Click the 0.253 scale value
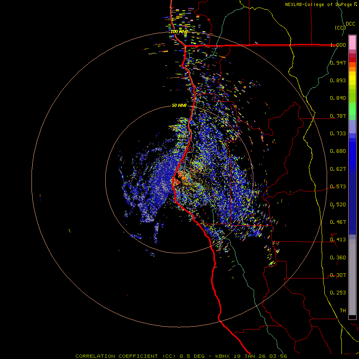359x359 pixels. 338,293
